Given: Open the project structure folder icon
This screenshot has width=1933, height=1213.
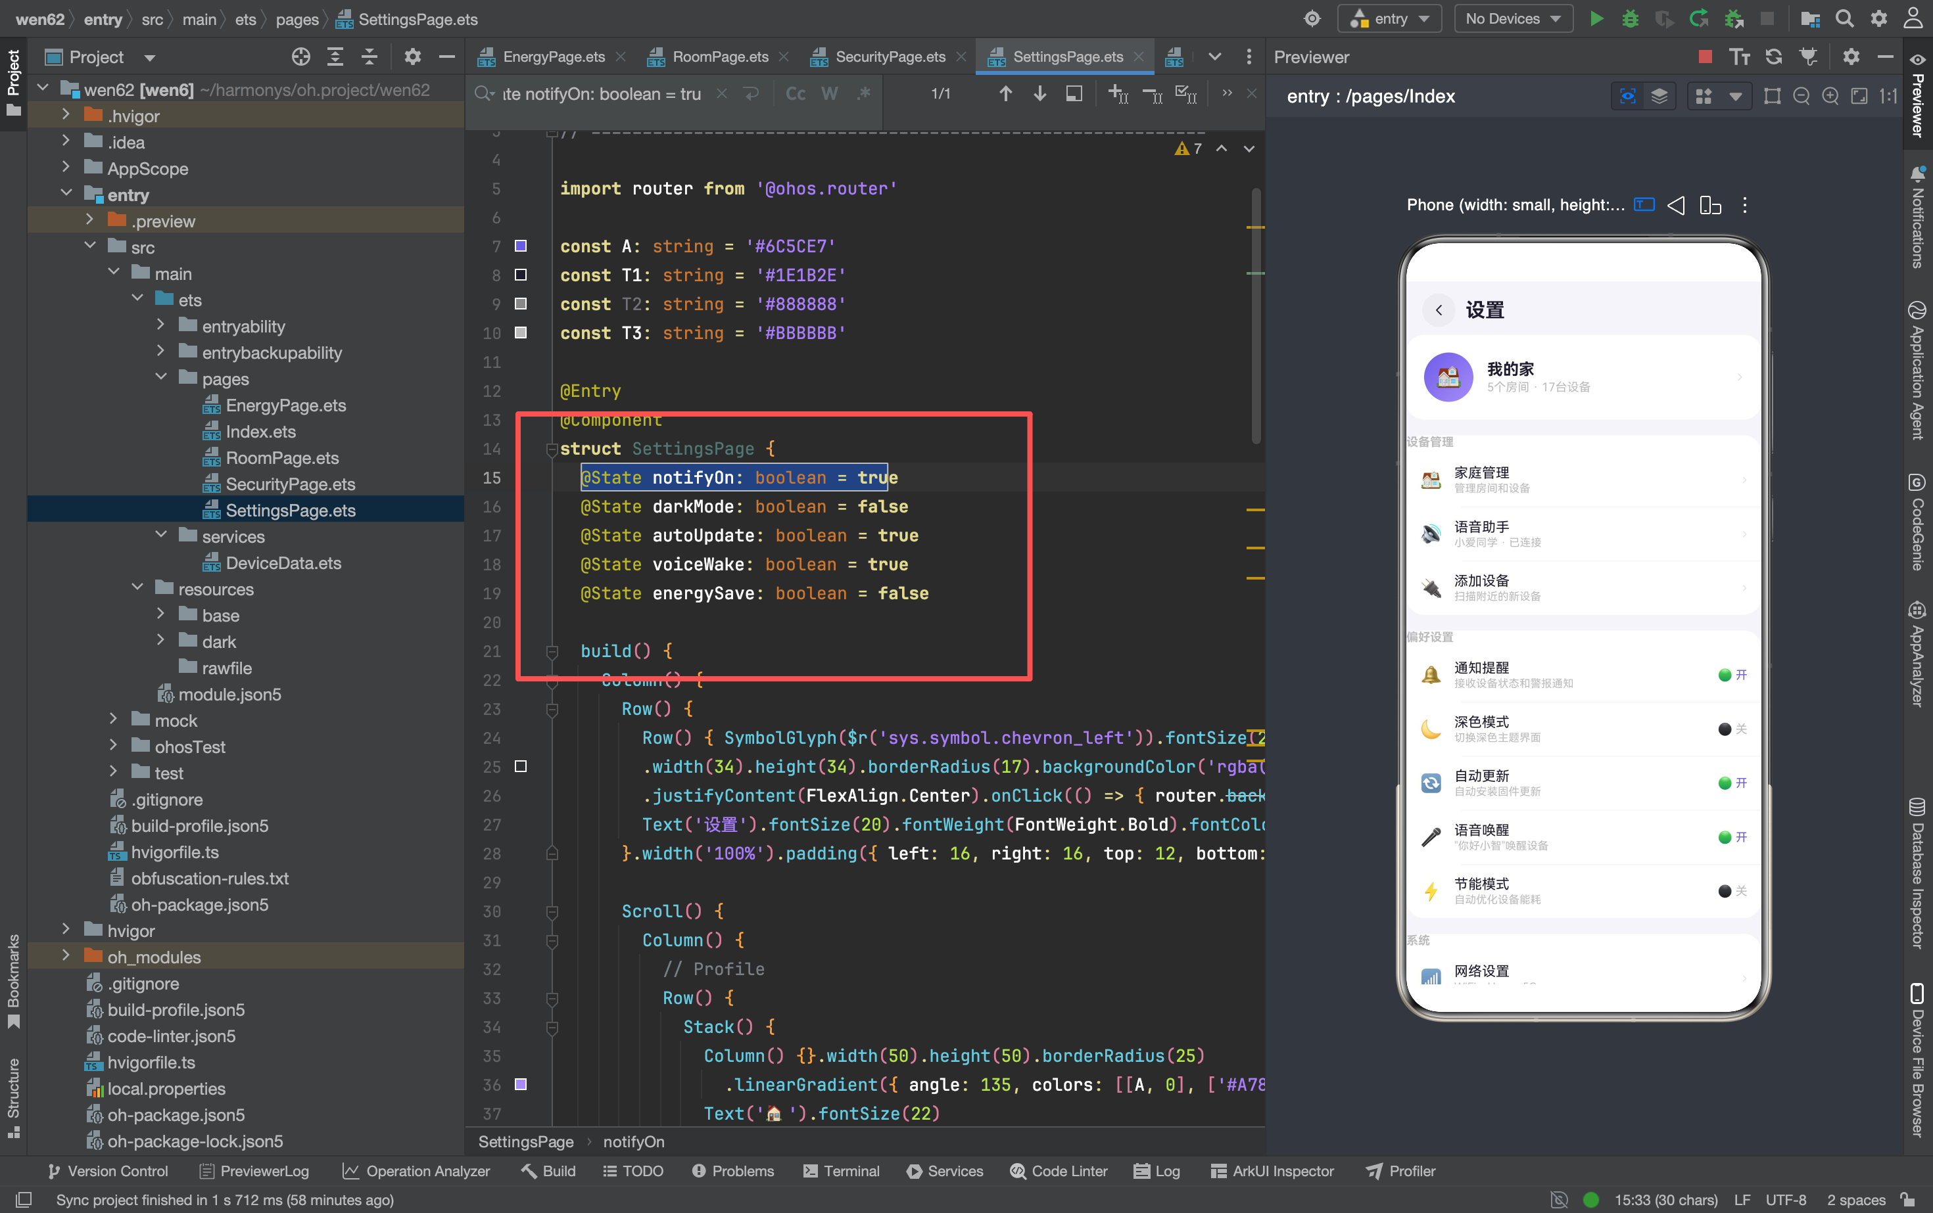Looking at the screenshot, I should pos(1809,18).
